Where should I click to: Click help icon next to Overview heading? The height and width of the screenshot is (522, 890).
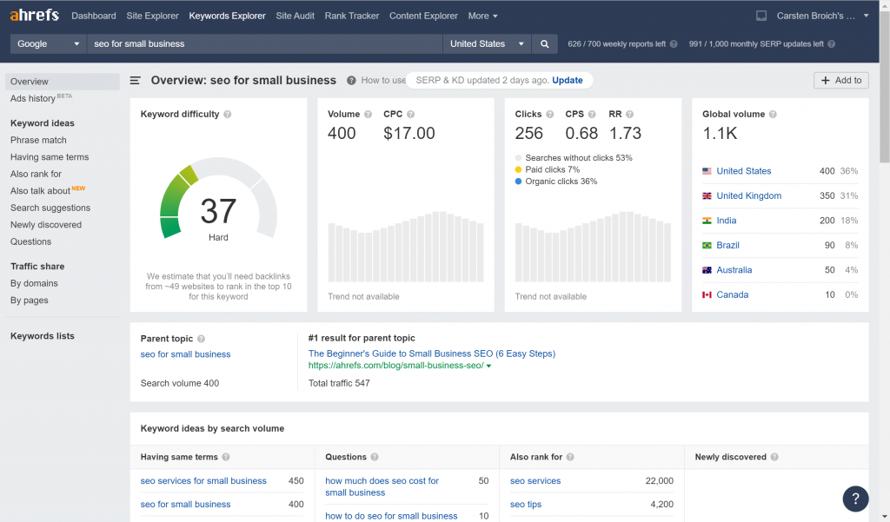coord(351,81)
